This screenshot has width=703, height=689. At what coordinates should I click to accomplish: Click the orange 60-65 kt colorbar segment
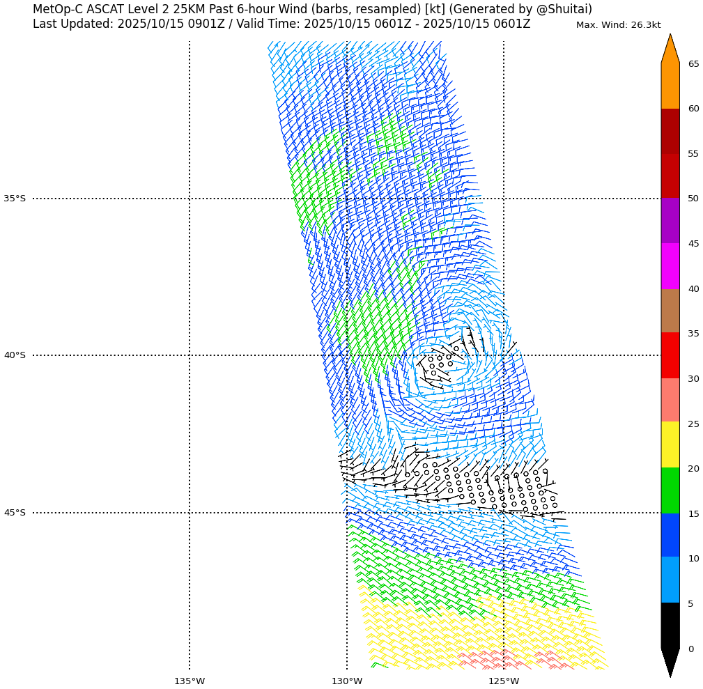[x=670, y=86]
